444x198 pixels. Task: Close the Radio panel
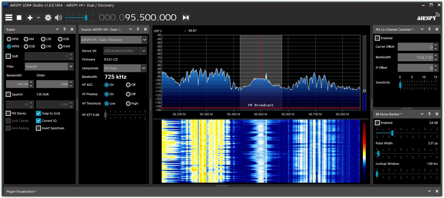[72, 29]
